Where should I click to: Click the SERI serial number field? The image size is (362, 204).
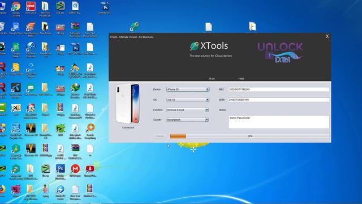pyautogui.click(x=279, y=100)
